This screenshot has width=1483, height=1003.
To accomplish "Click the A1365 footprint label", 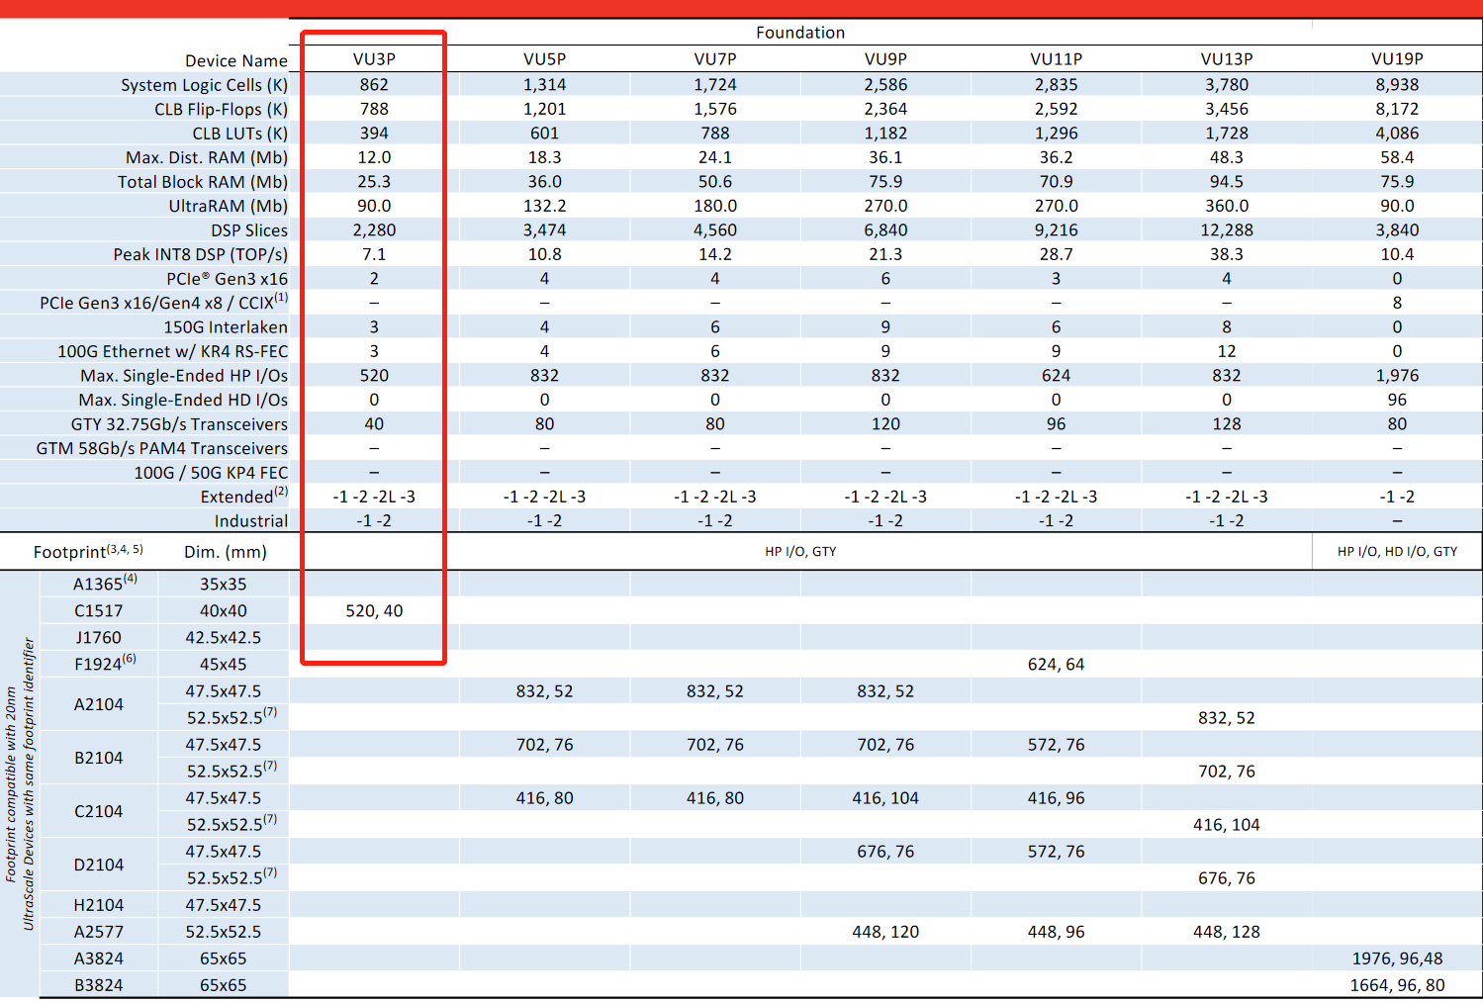I will click(105, 584).
